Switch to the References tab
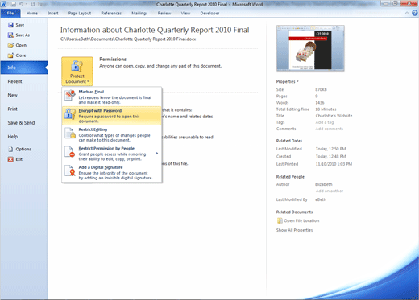 (x=111, y=13)
